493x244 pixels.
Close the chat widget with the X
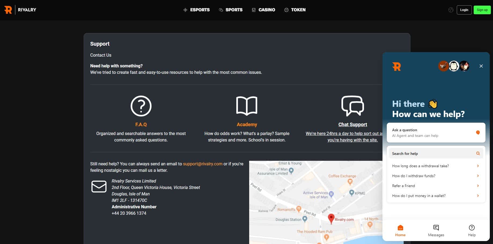coord(481,66)
